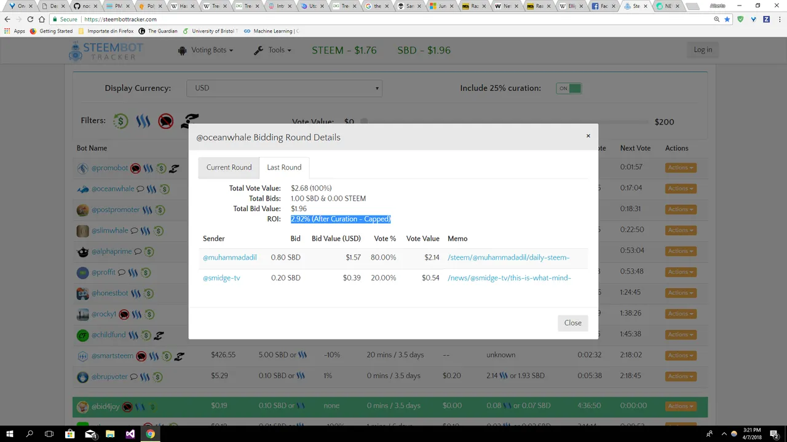Open the /news/@smidge-tv memo link
The width and height of the screenshot is (787, 442).
[509, 278]
